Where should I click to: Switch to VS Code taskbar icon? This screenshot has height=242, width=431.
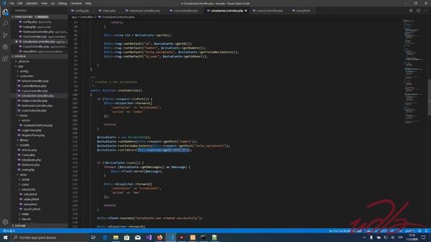point(170,237)
